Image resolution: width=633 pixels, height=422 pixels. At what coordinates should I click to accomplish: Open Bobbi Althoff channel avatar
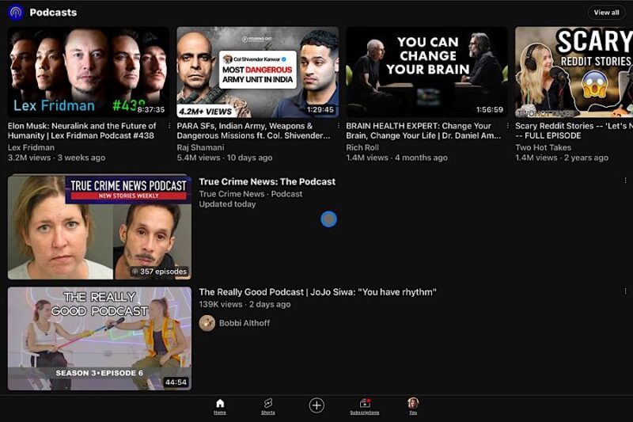pyautogui.click(x=207, y=323)
